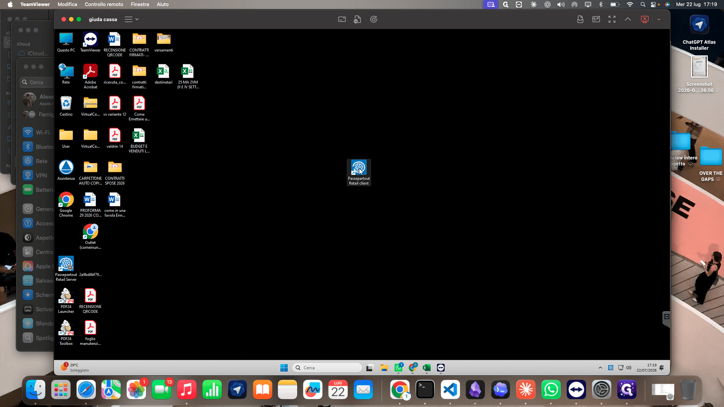Open the Cestino recycle bin
The width and height of the screenshot is (724, 407).
pyautogui.click(x=66, y=106)
